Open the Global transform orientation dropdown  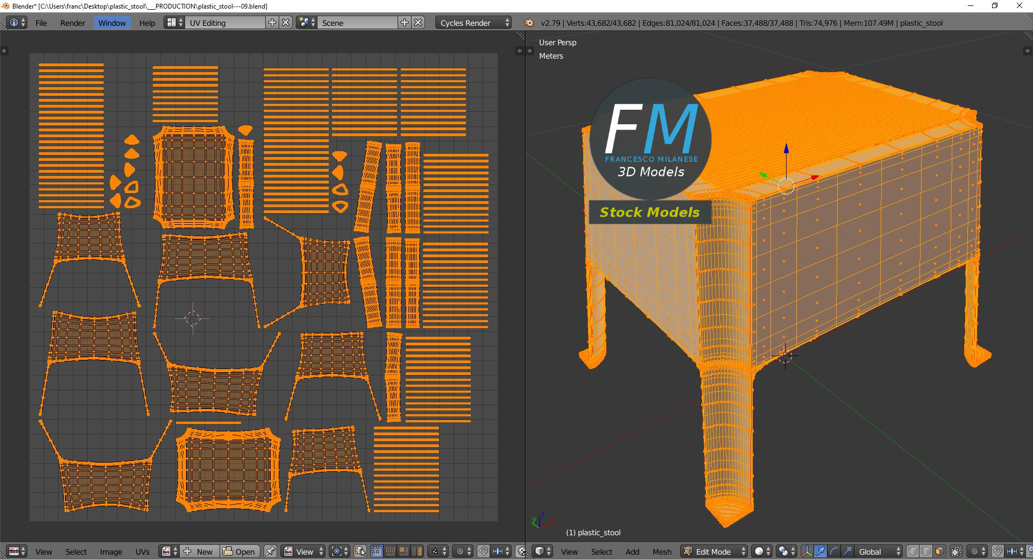[x=879, y=551]
